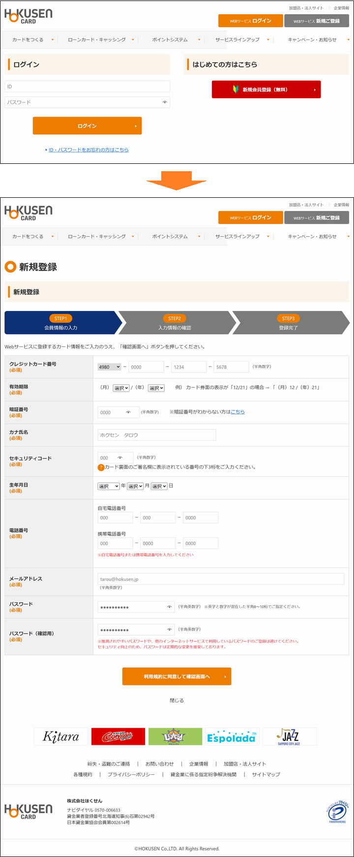Select サイトマップ in the footer menu
Image resolution: width=354 pixels, height=857 pixels.
click(266, 774)
